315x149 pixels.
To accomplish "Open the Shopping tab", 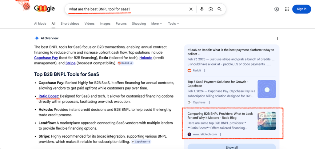I will point(139,23).
